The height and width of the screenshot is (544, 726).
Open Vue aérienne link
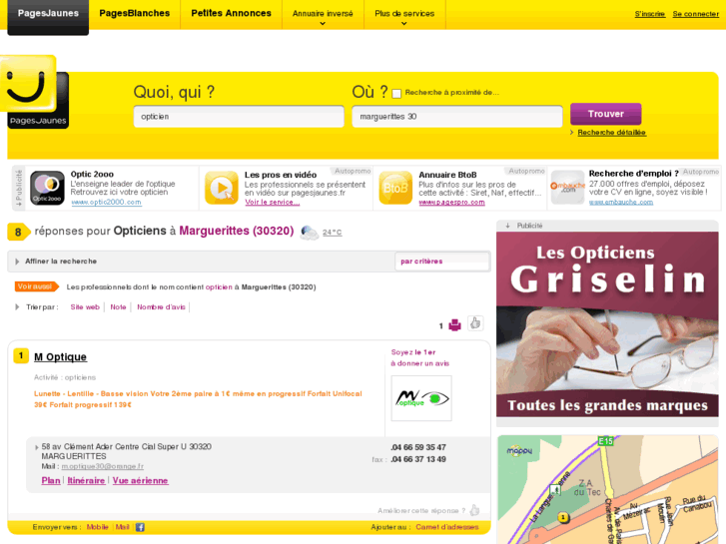140,480
